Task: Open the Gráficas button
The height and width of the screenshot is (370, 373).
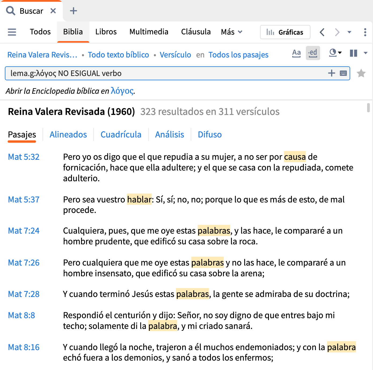Action: point(285,32)
